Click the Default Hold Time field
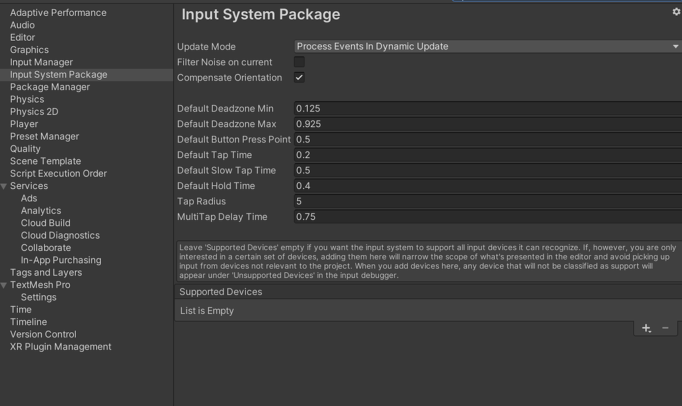682x406 pixels. click(x=488, y=186)
